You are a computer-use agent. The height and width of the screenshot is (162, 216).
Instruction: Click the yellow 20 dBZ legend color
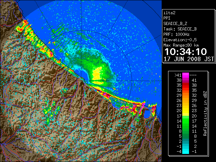coord(186,111)
